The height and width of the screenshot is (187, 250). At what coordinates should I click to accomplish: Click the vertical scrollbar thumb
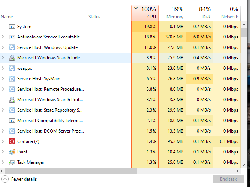tap(244, 32)
